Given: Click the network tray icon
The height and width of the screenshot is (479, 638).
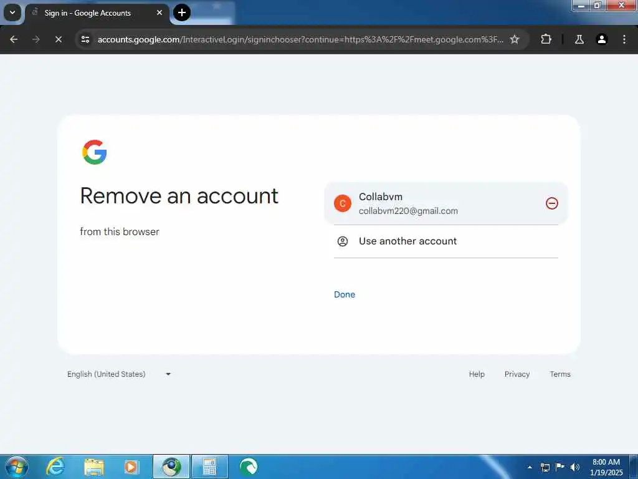Looking at the screenshot, I should [545, 467].
